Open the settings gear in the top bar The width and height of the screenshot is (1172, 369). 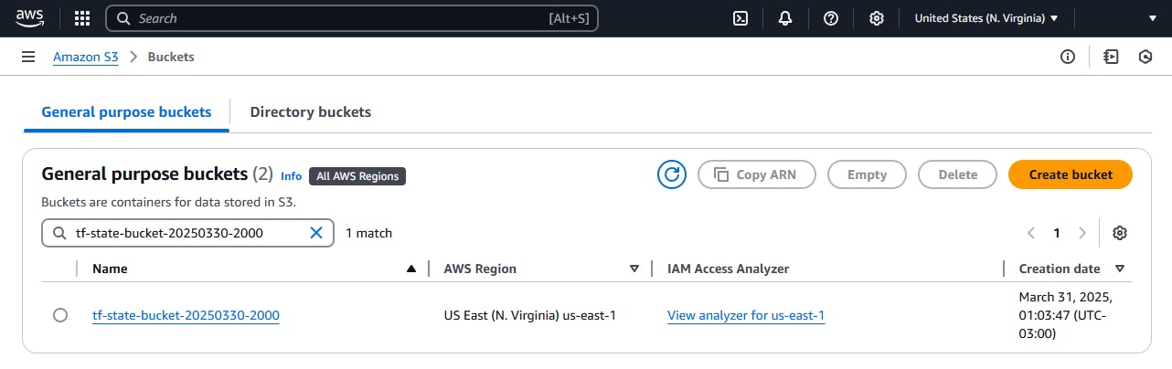[x=876, y=18]
